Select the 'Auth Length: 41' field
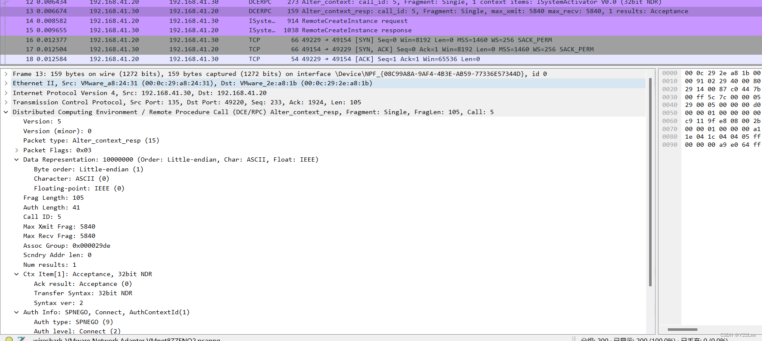 click(51, 207)
